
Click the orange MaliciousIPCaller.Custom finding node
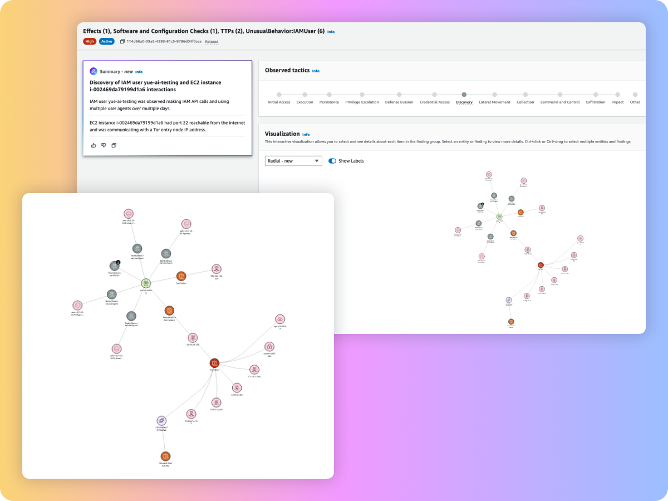click(x=170, y=311)
